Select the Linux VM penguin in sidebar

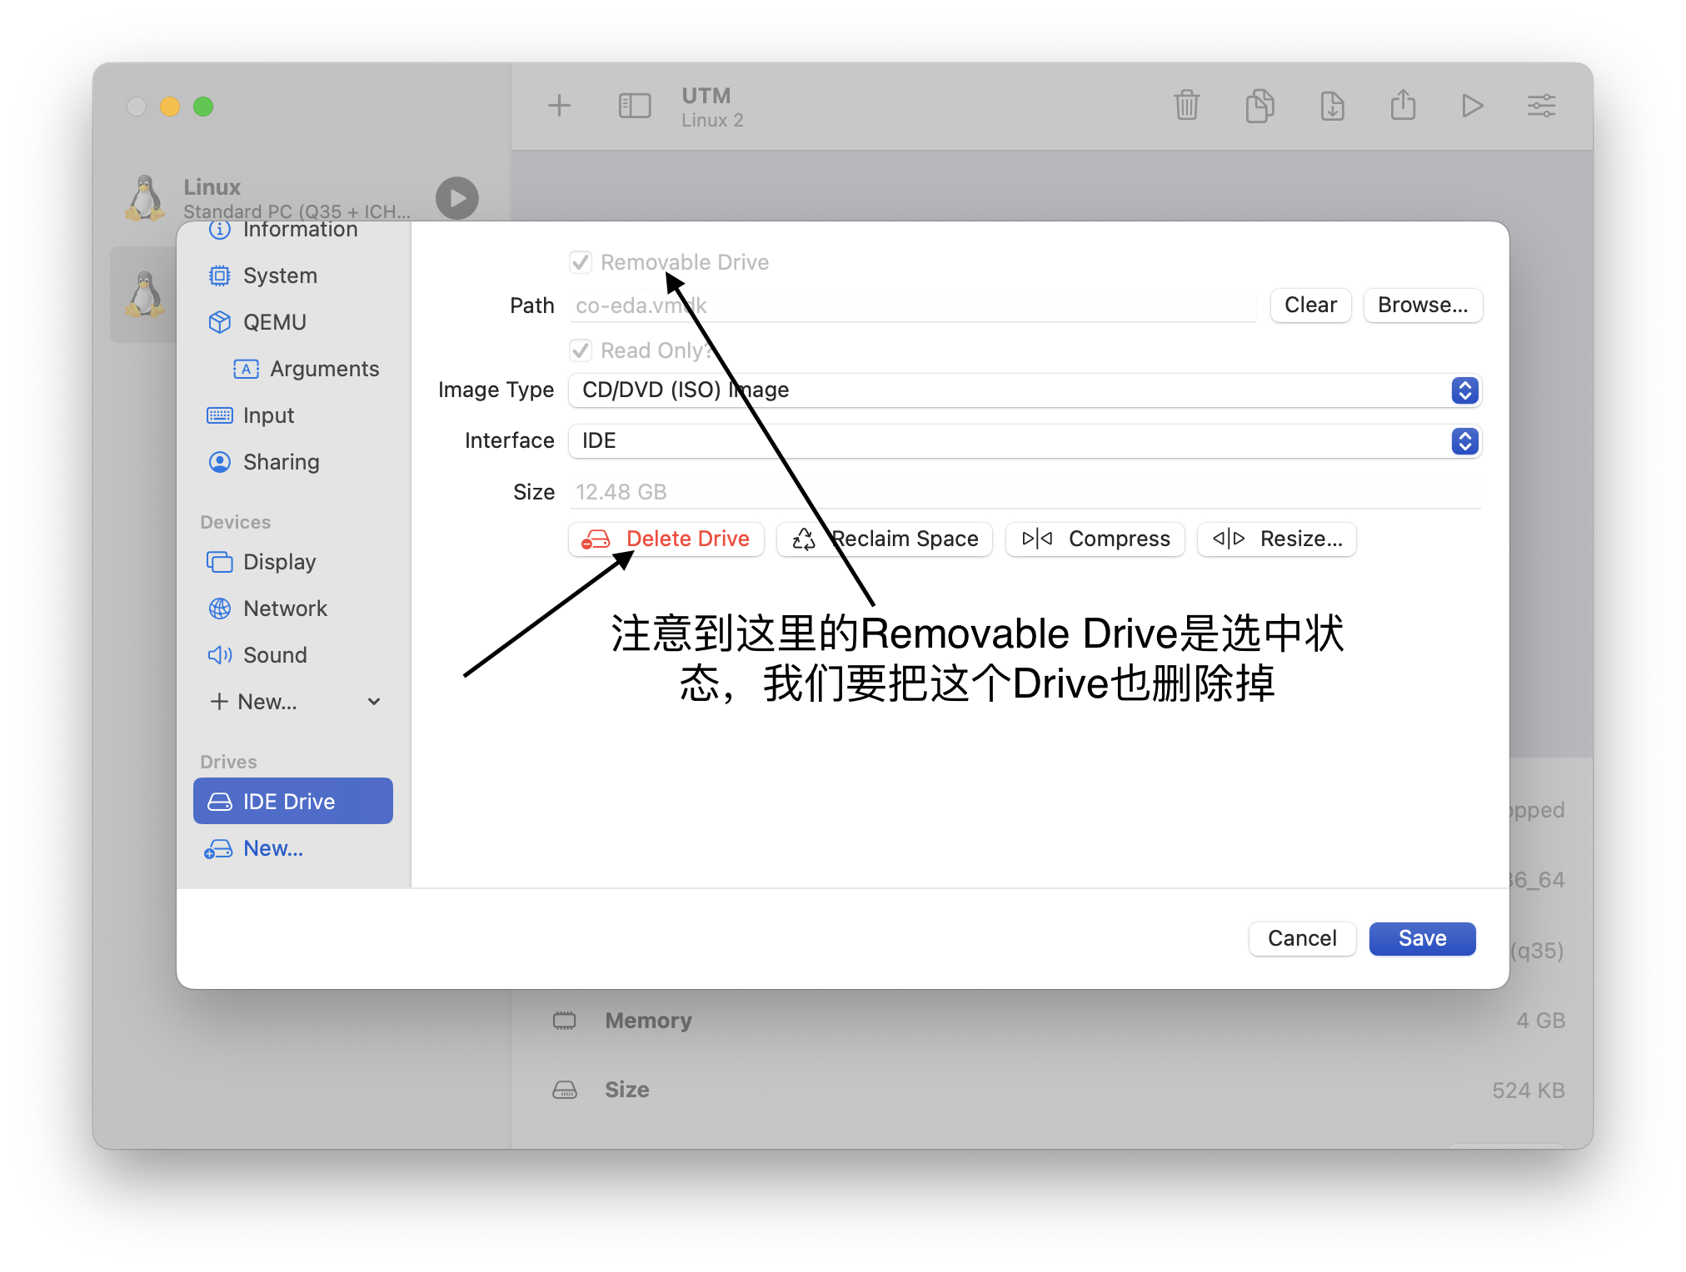pyautogui.click(x=146, y=198)
